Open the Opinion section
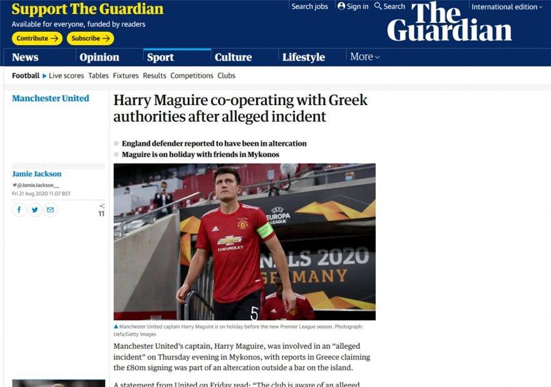Image resolution: width=551 pixels, height=387 pixels. (x=99, y=57)
